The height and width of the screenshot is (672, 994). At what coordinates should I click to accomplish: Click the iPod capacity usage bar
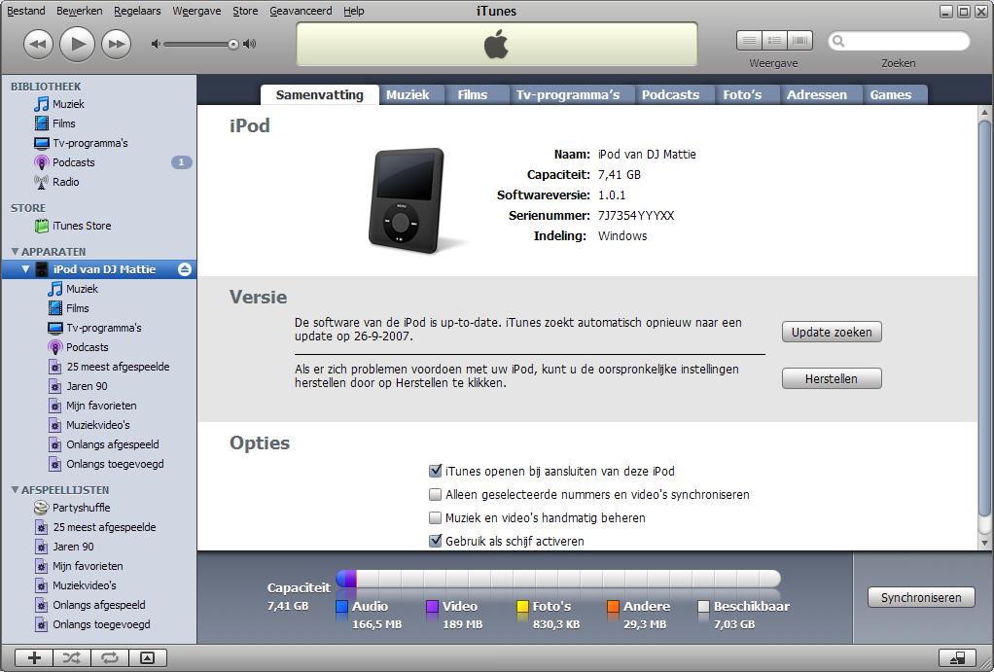[x=558, y=579]
